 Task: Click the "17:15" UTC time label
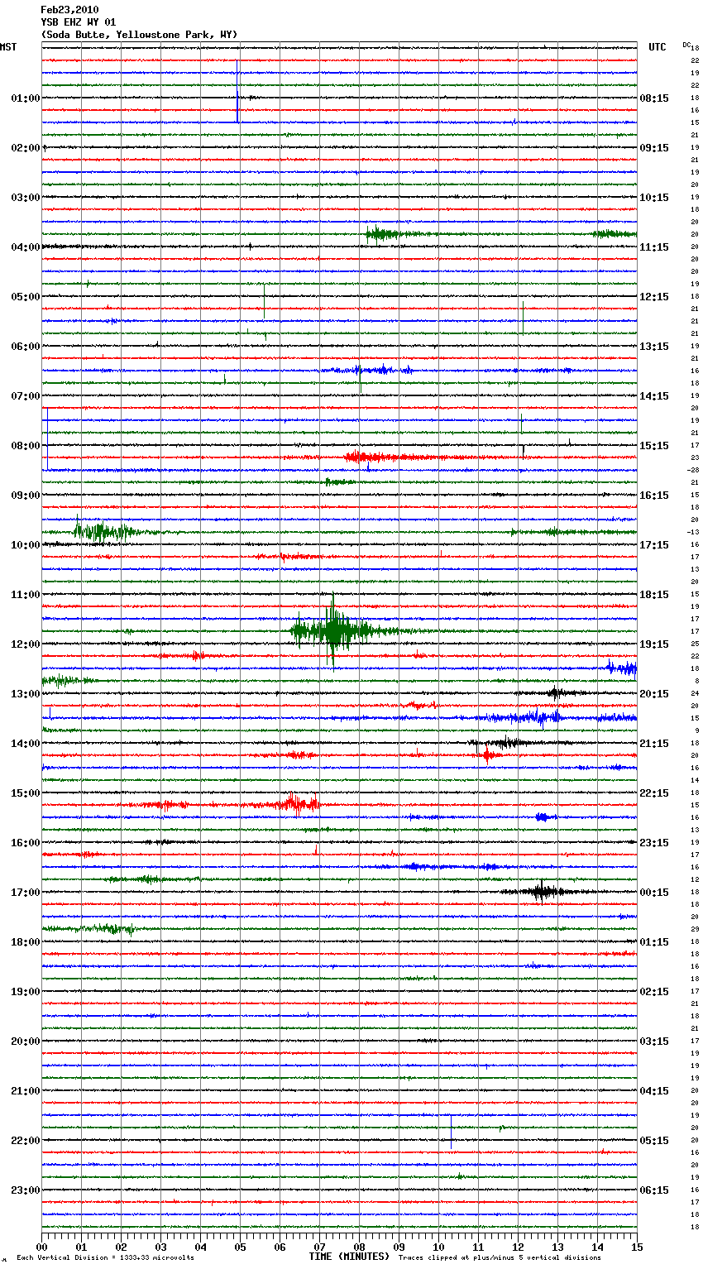point(654,545)
